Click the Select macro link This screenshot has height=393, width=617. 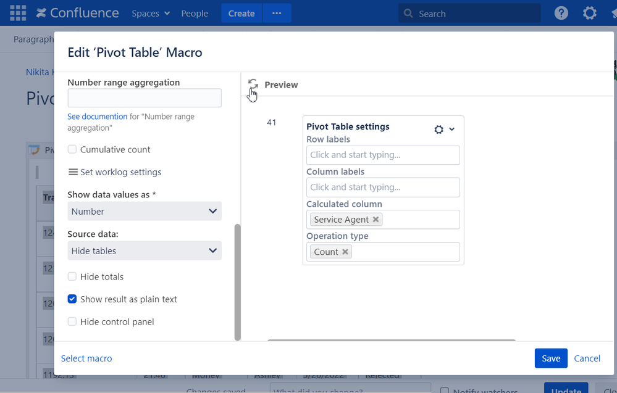pos(86,358)
